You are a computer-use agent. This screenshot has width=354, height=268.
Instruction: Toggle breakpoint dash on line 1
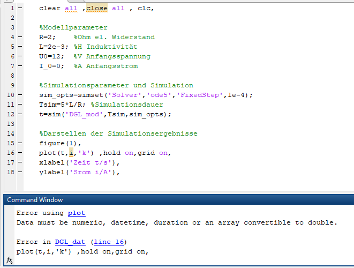[20, 9]
